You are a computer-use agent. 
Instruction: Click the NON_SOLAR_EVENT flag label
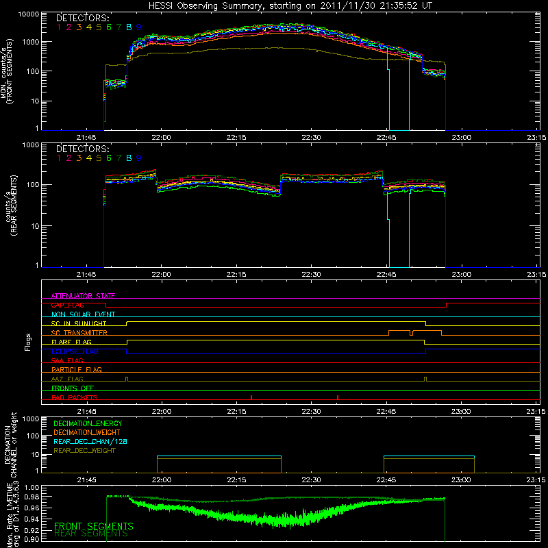[83, 314]
